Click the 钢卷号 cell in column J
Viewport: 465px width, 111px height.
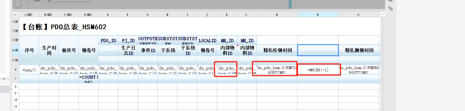(207, 50)
